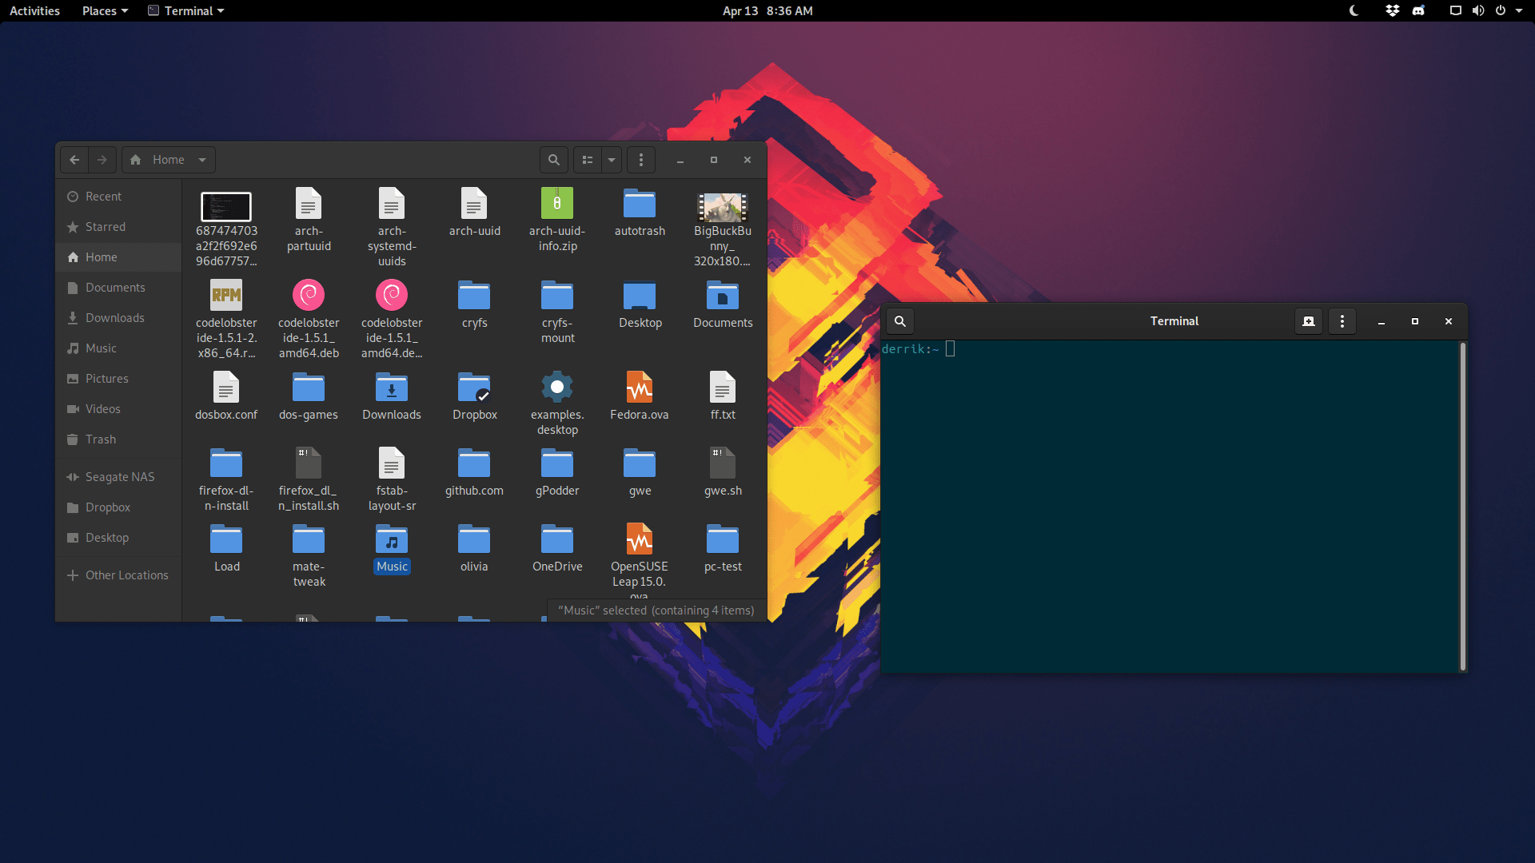Click Terminal scrollbar
The image size is (1535, 863).
click(1463, 507)
